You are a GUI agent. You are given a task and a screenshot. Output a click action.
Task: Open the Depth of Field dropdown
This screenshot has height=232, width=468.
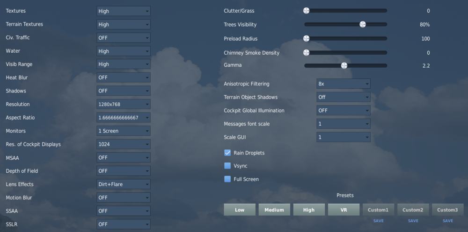pos(123,171)
